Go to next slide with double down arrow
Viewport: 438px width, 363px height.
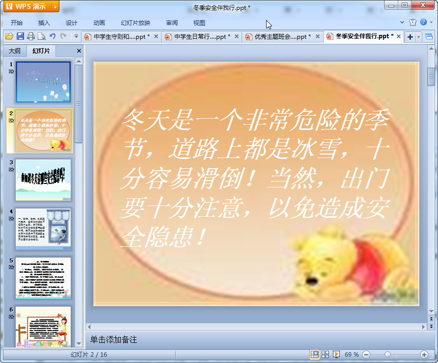[431, 326]
